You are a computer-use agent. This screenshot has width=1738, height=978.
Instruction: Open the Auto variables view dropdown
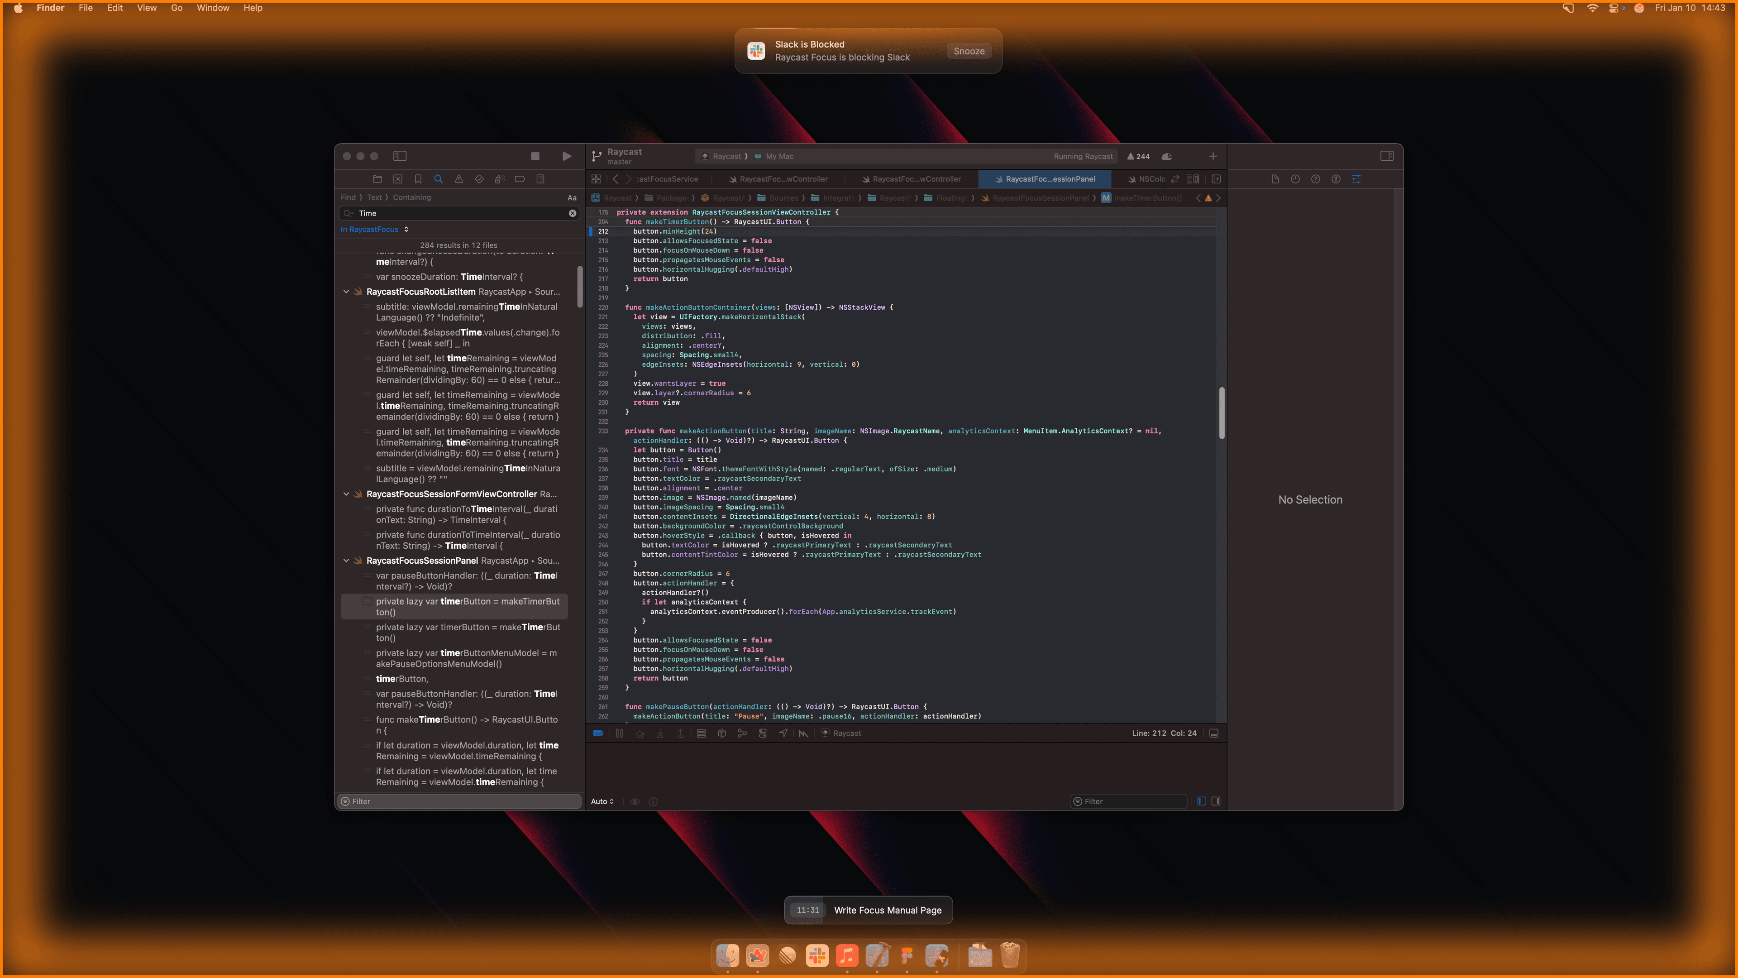click(602, 801)
